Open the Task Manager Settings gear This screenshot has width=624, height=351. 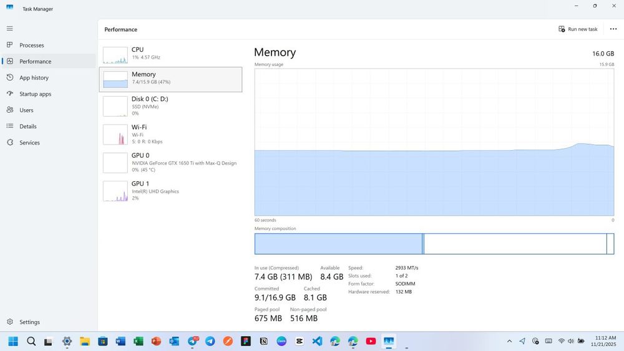(x=10, y=322)
